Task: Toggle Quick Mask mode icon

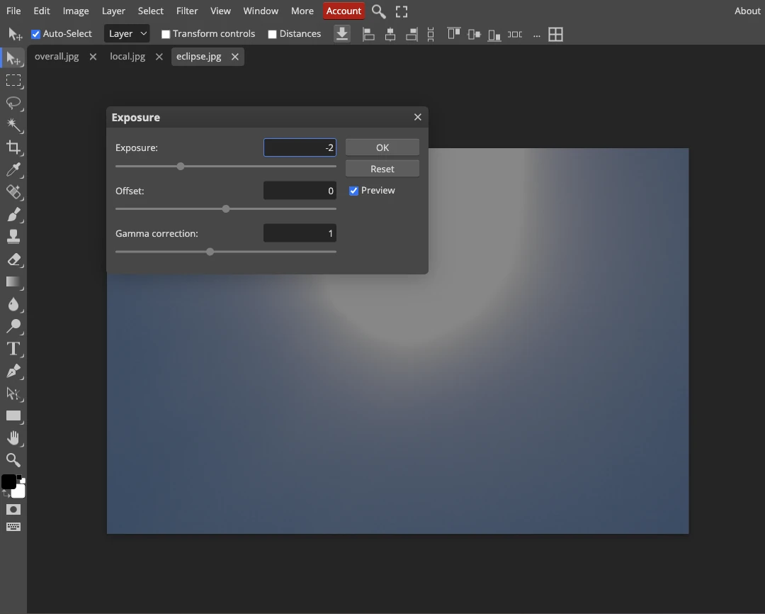Action: 13,510
